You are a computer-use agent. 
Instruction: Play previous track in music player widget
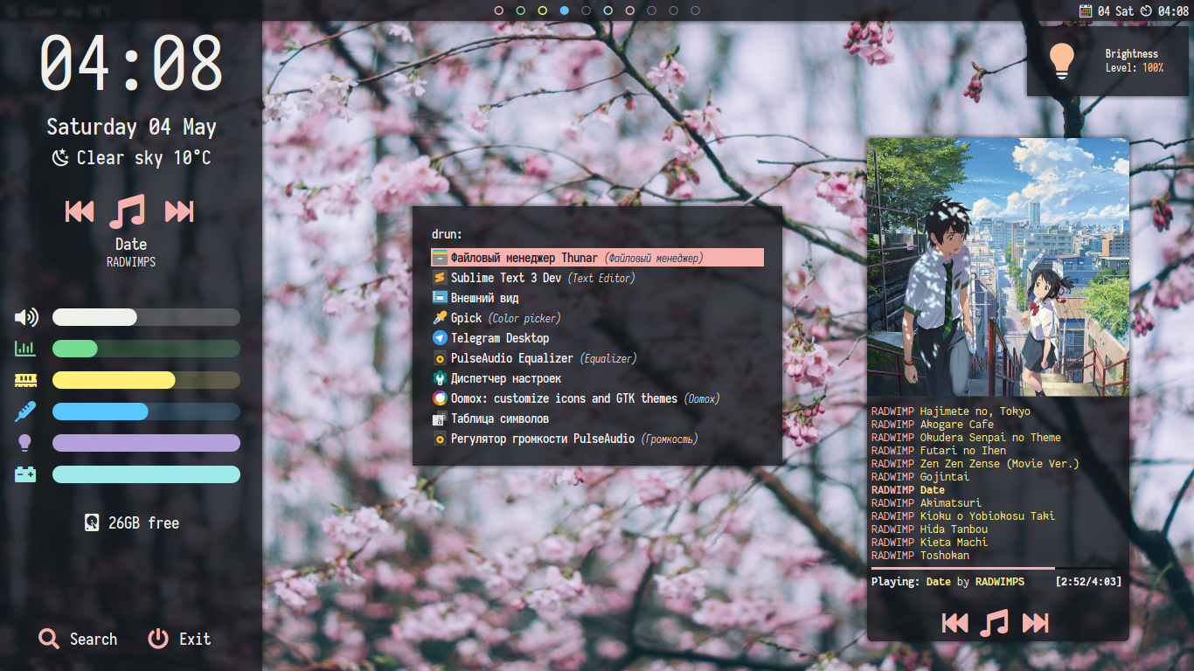(x=955, y=623)
